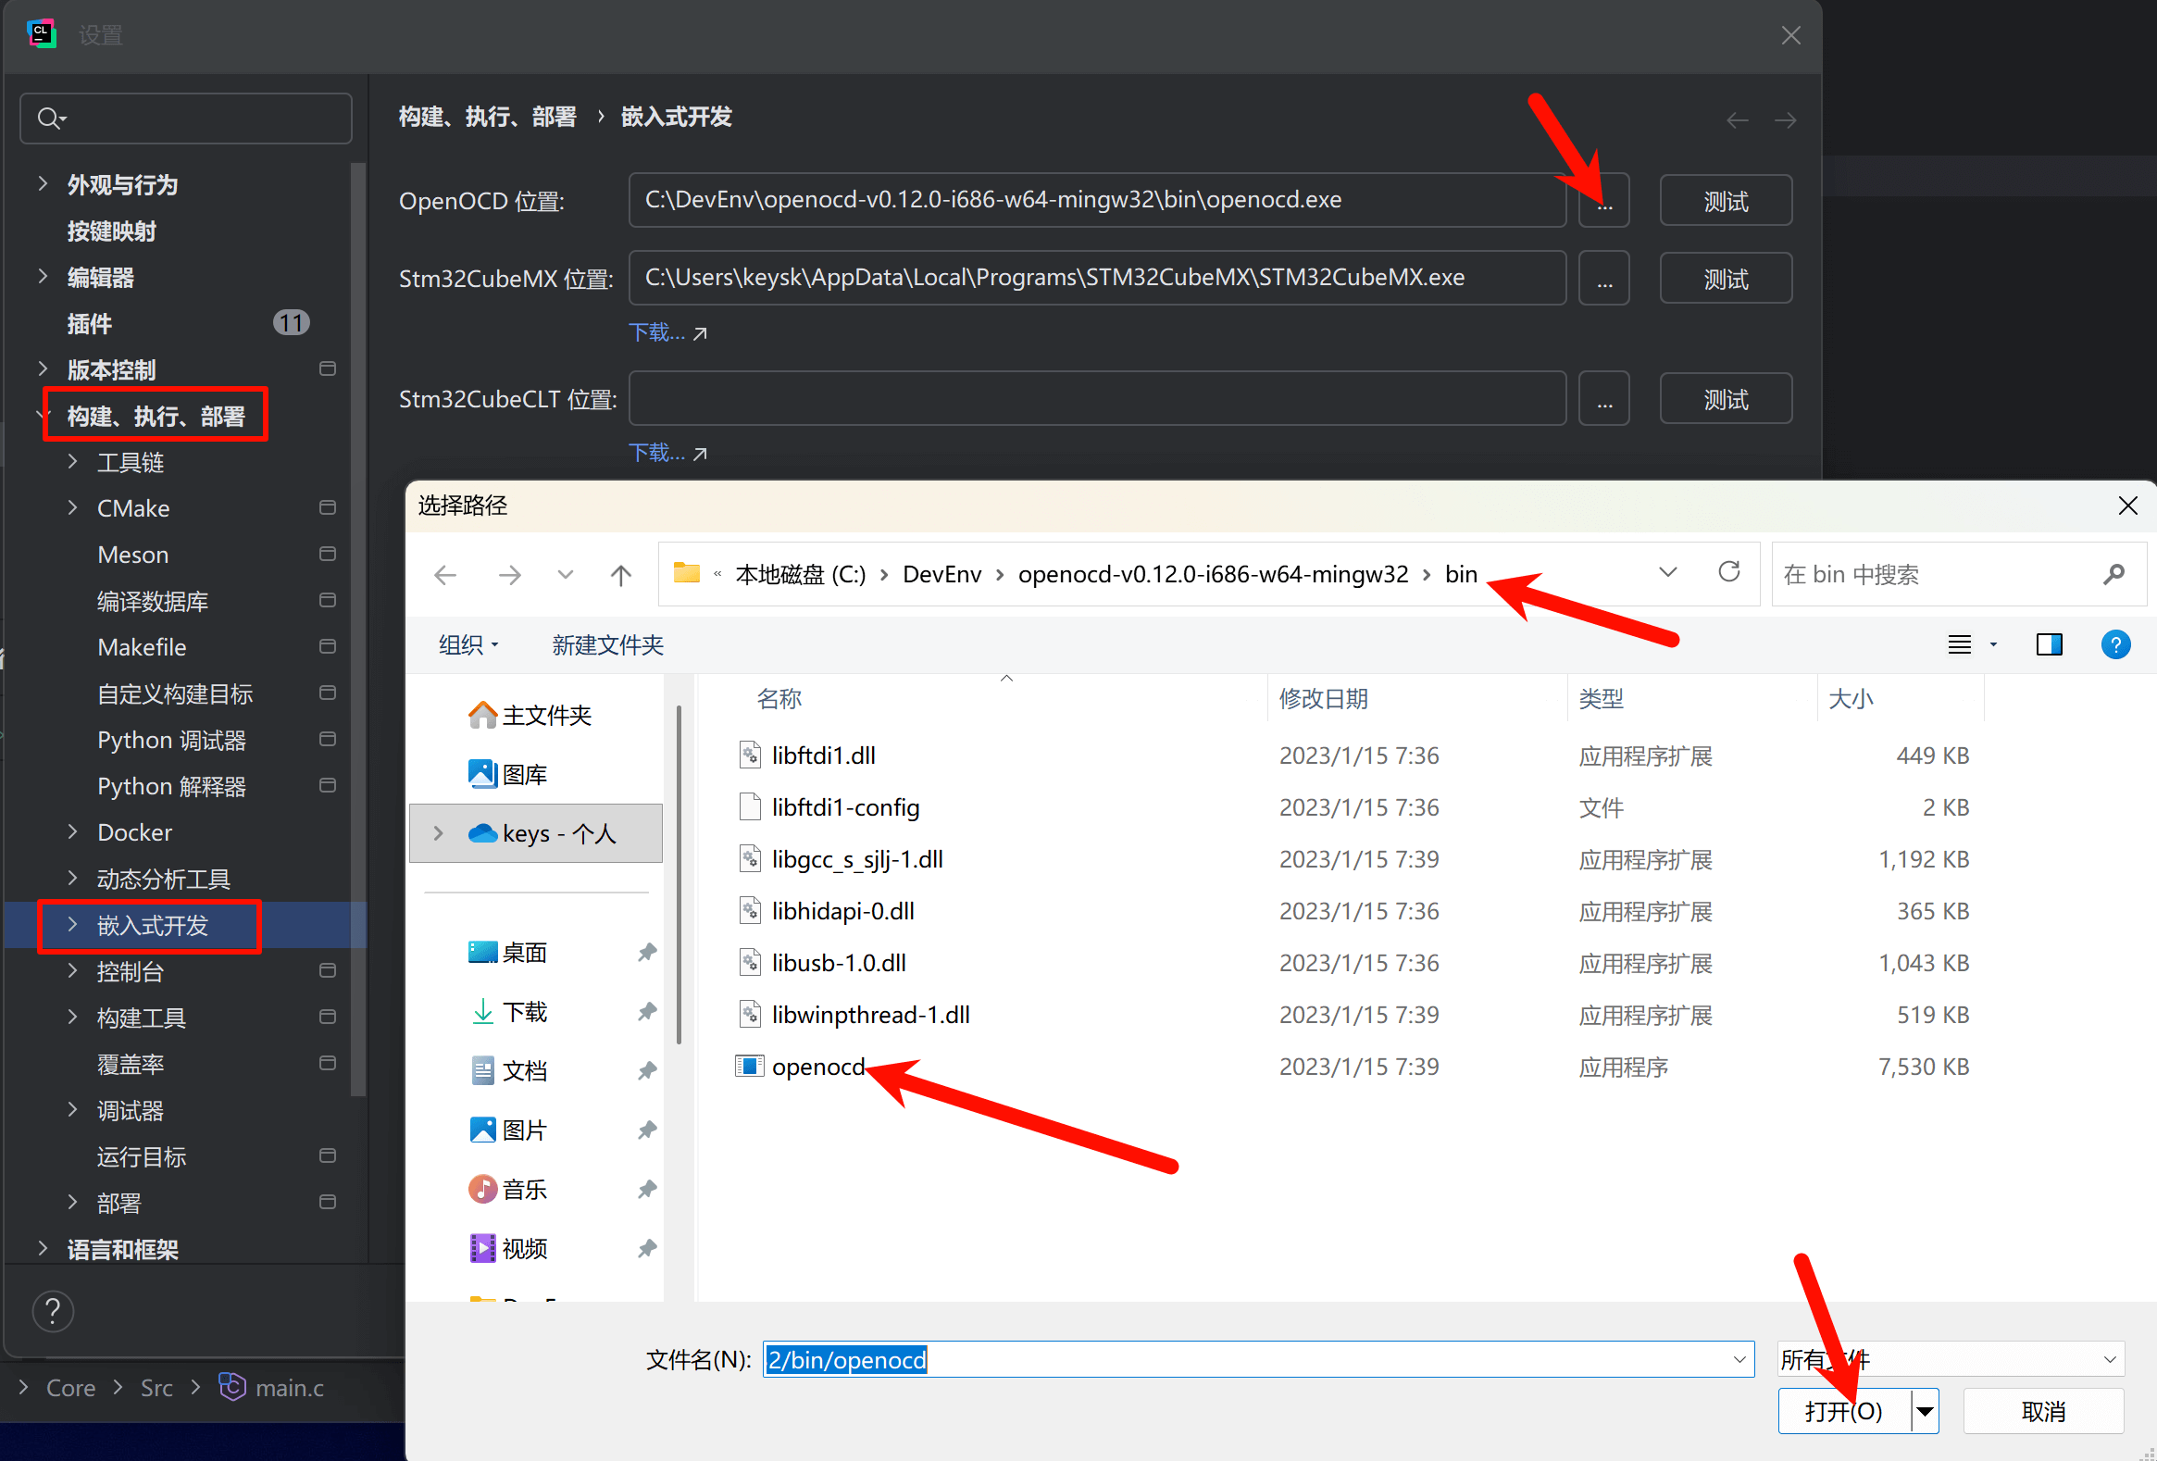Open the 组织 menu in the file dialog
The width and height of the screenshot is (2157, 1461).
coord(468,644)
